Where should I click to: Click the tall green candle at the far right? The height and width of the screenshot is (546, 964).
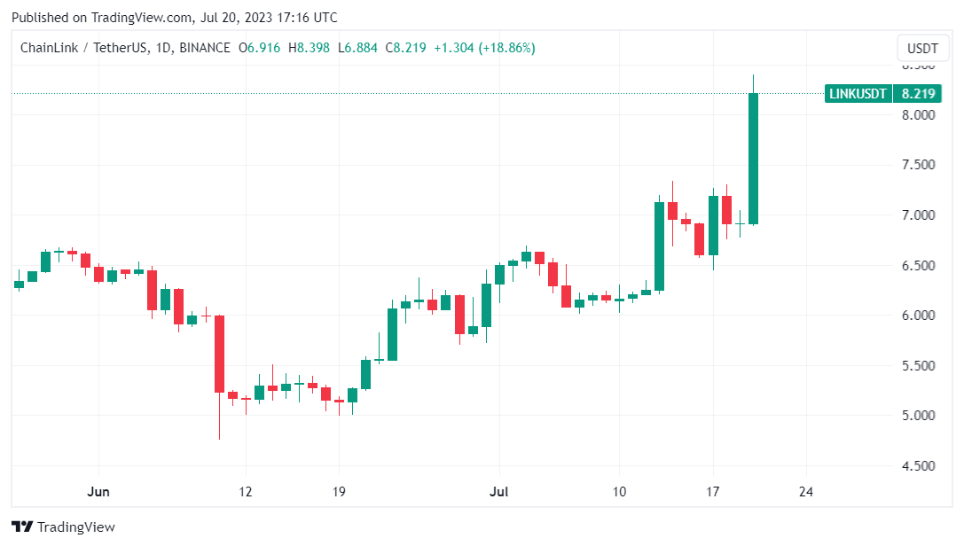click(753, 158)
